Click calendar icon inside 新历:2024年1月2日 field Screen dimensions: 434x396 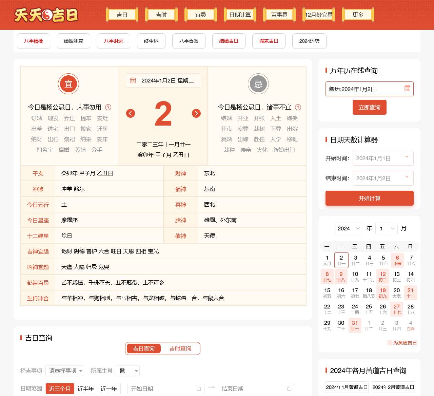click(x=407, y=89)
